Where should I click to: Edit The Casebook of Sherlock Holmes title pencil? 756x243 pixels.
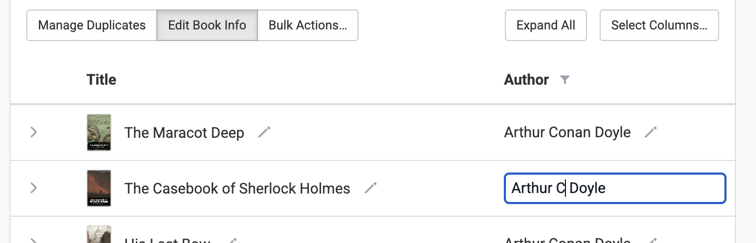pos(371,188)
